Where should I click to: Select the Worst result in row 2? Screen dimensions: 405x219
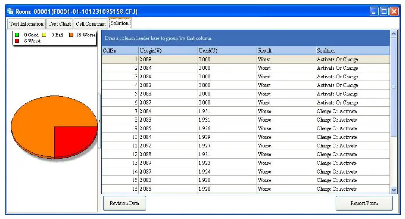[286, 68]
